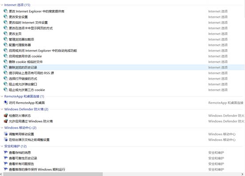The image size is (245, 176).
Task: Select the RemoteApp 和桌面连接 (1) group header
Action: pyautogui.click(x=24, y=96)
